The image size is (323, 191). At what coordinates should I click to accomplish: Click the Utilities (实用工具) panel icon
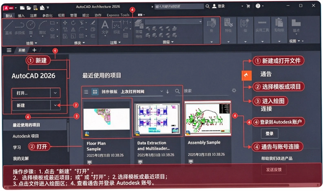pyautogui.click(x=262, y=26)
